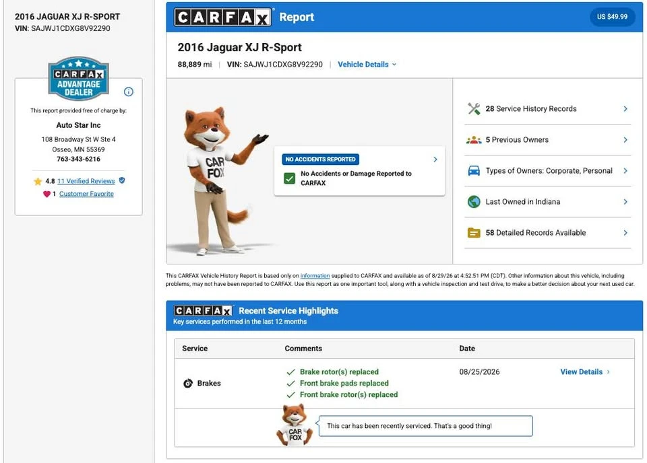
Task: Click the US $49.99 price button
Action: pos(612,17)
